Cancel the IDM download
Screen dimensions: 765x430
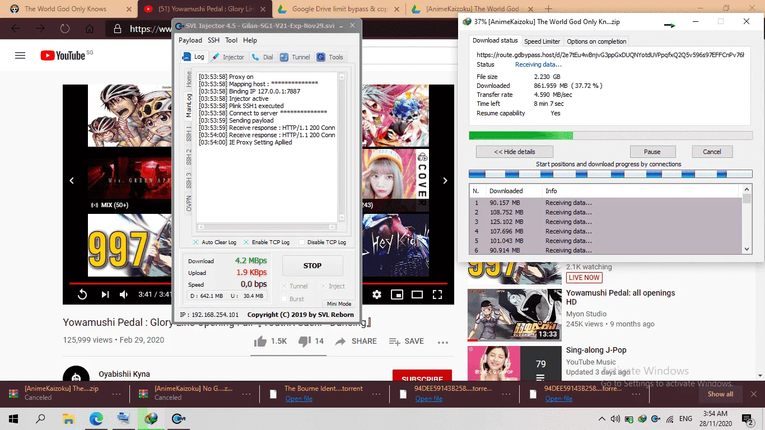click(x=712, y=152)
